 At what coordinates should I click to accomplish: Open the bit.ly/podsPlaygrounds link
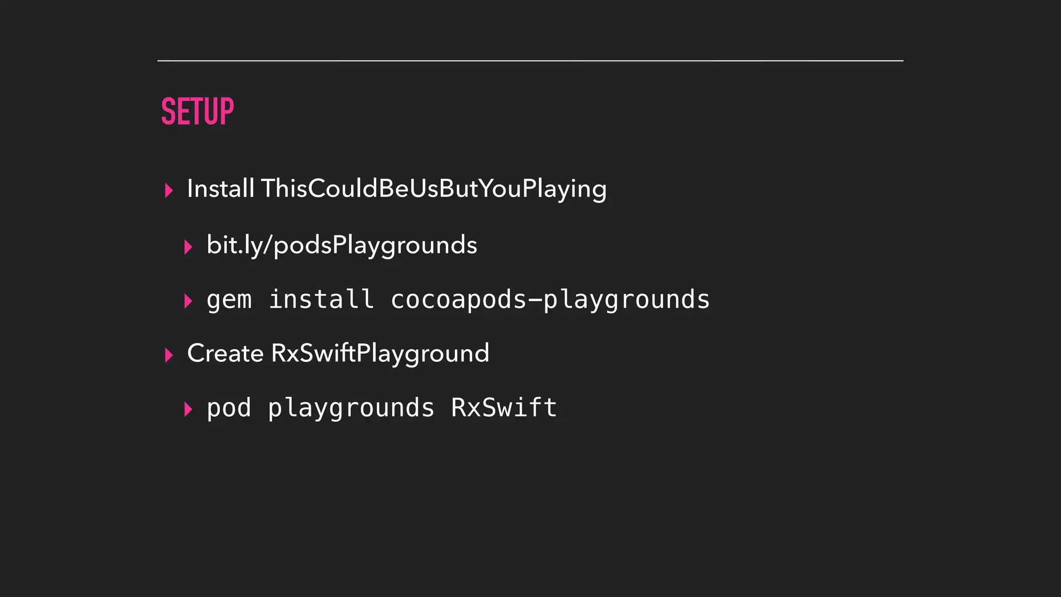click(x=341, y=245)
